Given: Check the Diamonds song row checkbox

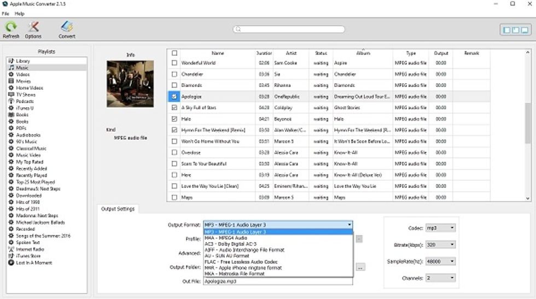Looking at the screenshot, I should click(174, 85).
